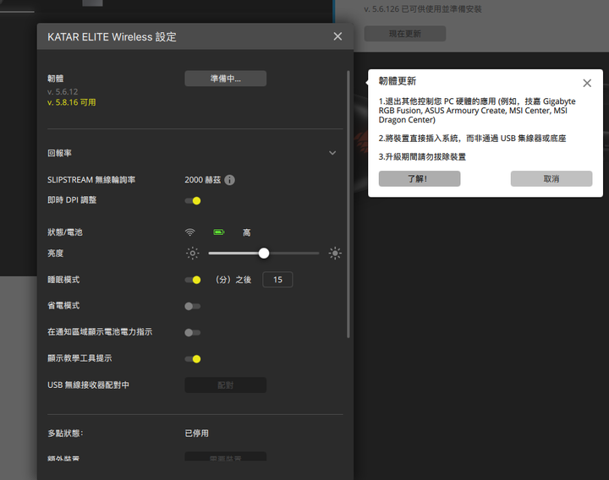Toggle 睡眠模式 switch off

[193, 280]
